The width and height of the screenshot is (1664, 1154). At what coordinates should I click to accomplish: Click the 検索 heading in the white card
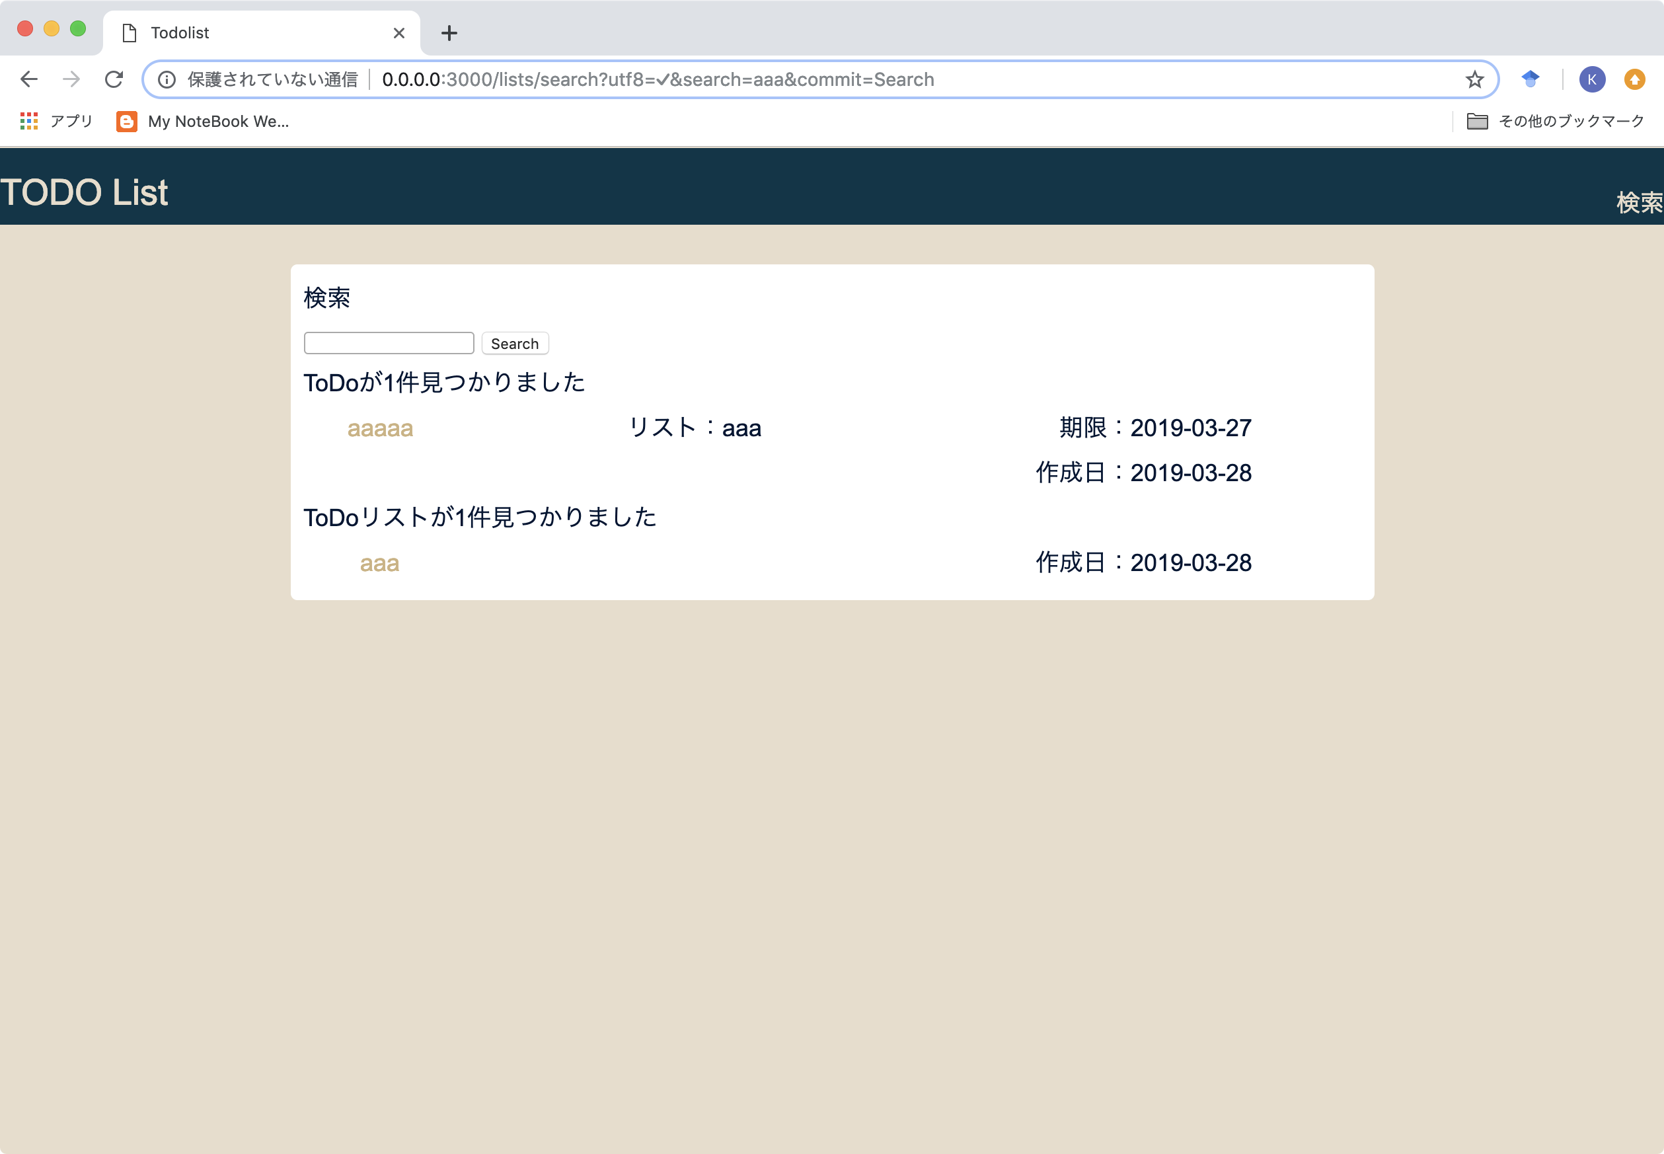coord(326,298)
